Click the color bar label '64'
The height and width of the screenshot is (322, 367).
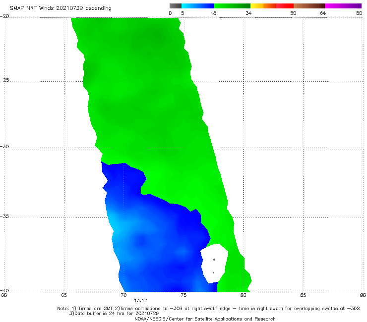point(323,13)
